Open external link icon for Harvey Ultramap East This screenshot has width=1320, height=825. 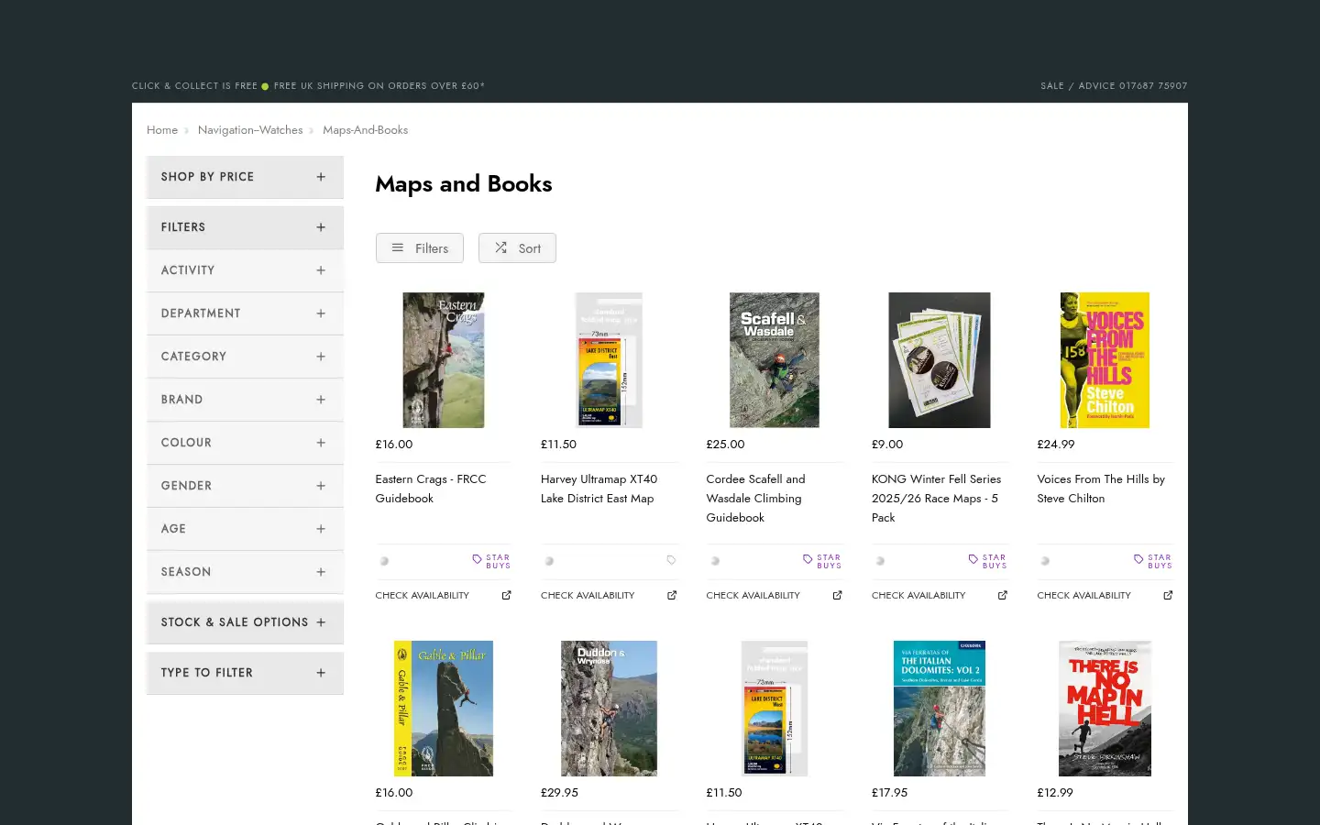[x=672, y=596]
